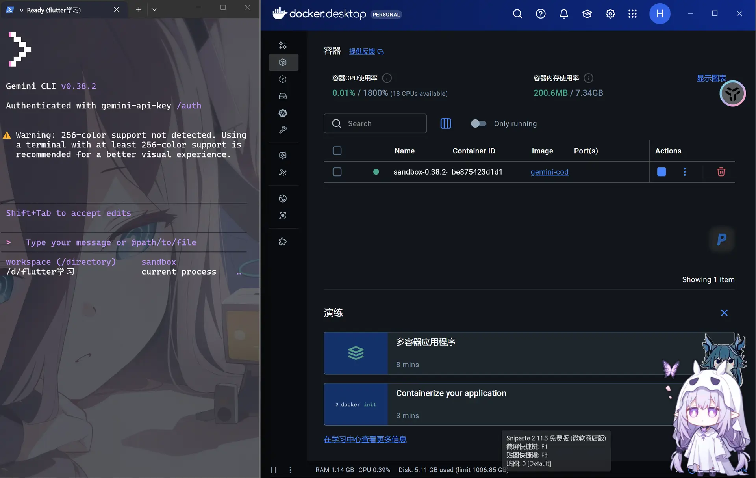Click the CPU 0.39% footer stat
Image resolution: width=756 pixels, height=478 pixels.
coord(374,470)
